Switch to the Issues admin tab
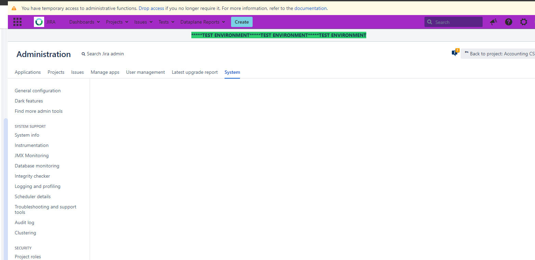 coord(77,72)
